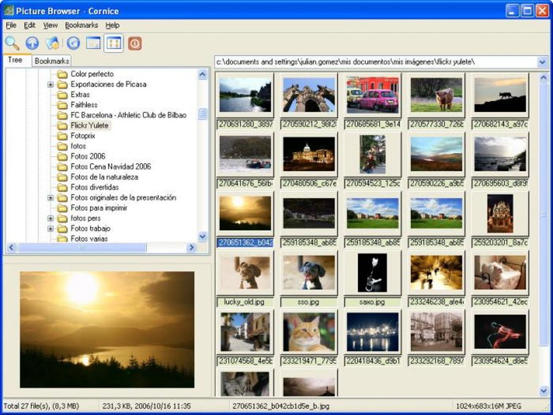Select the thumbnails view toolbar icon
This screenshot has height=415, width=553.
click(x=113, y=43)
